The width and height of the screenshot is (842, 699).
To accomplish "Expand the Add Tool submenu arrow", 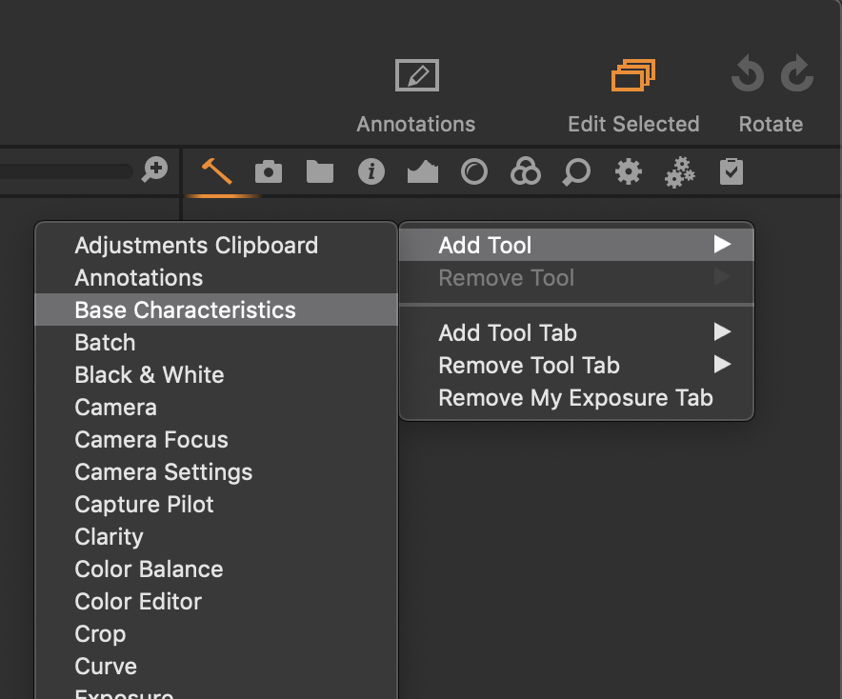I will click(721, 245).
